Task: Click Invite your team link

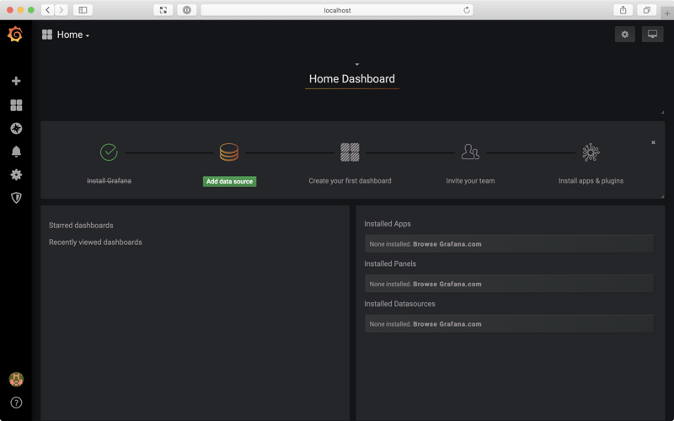Action: 470,181
